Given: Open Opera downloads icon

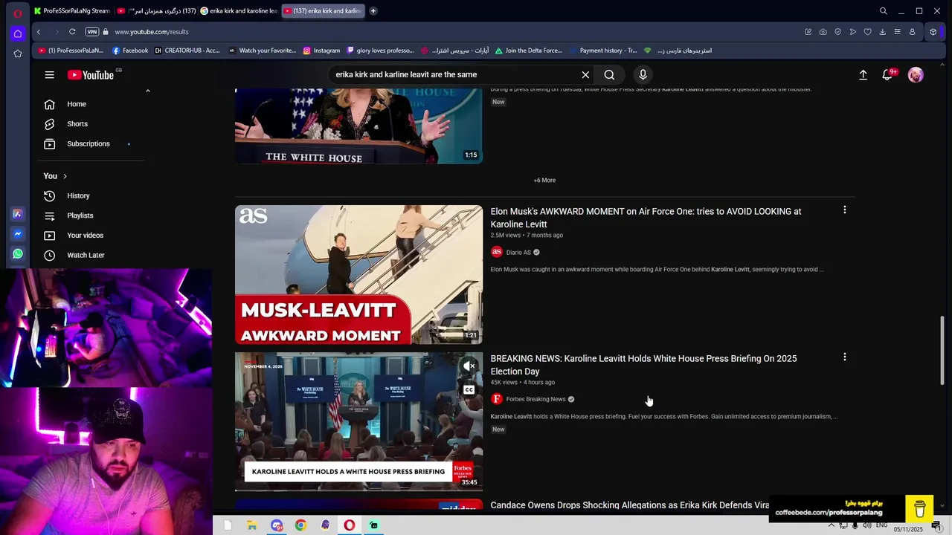Looking at the screenshot, I should pyautogui.click(x=882, y=32).
